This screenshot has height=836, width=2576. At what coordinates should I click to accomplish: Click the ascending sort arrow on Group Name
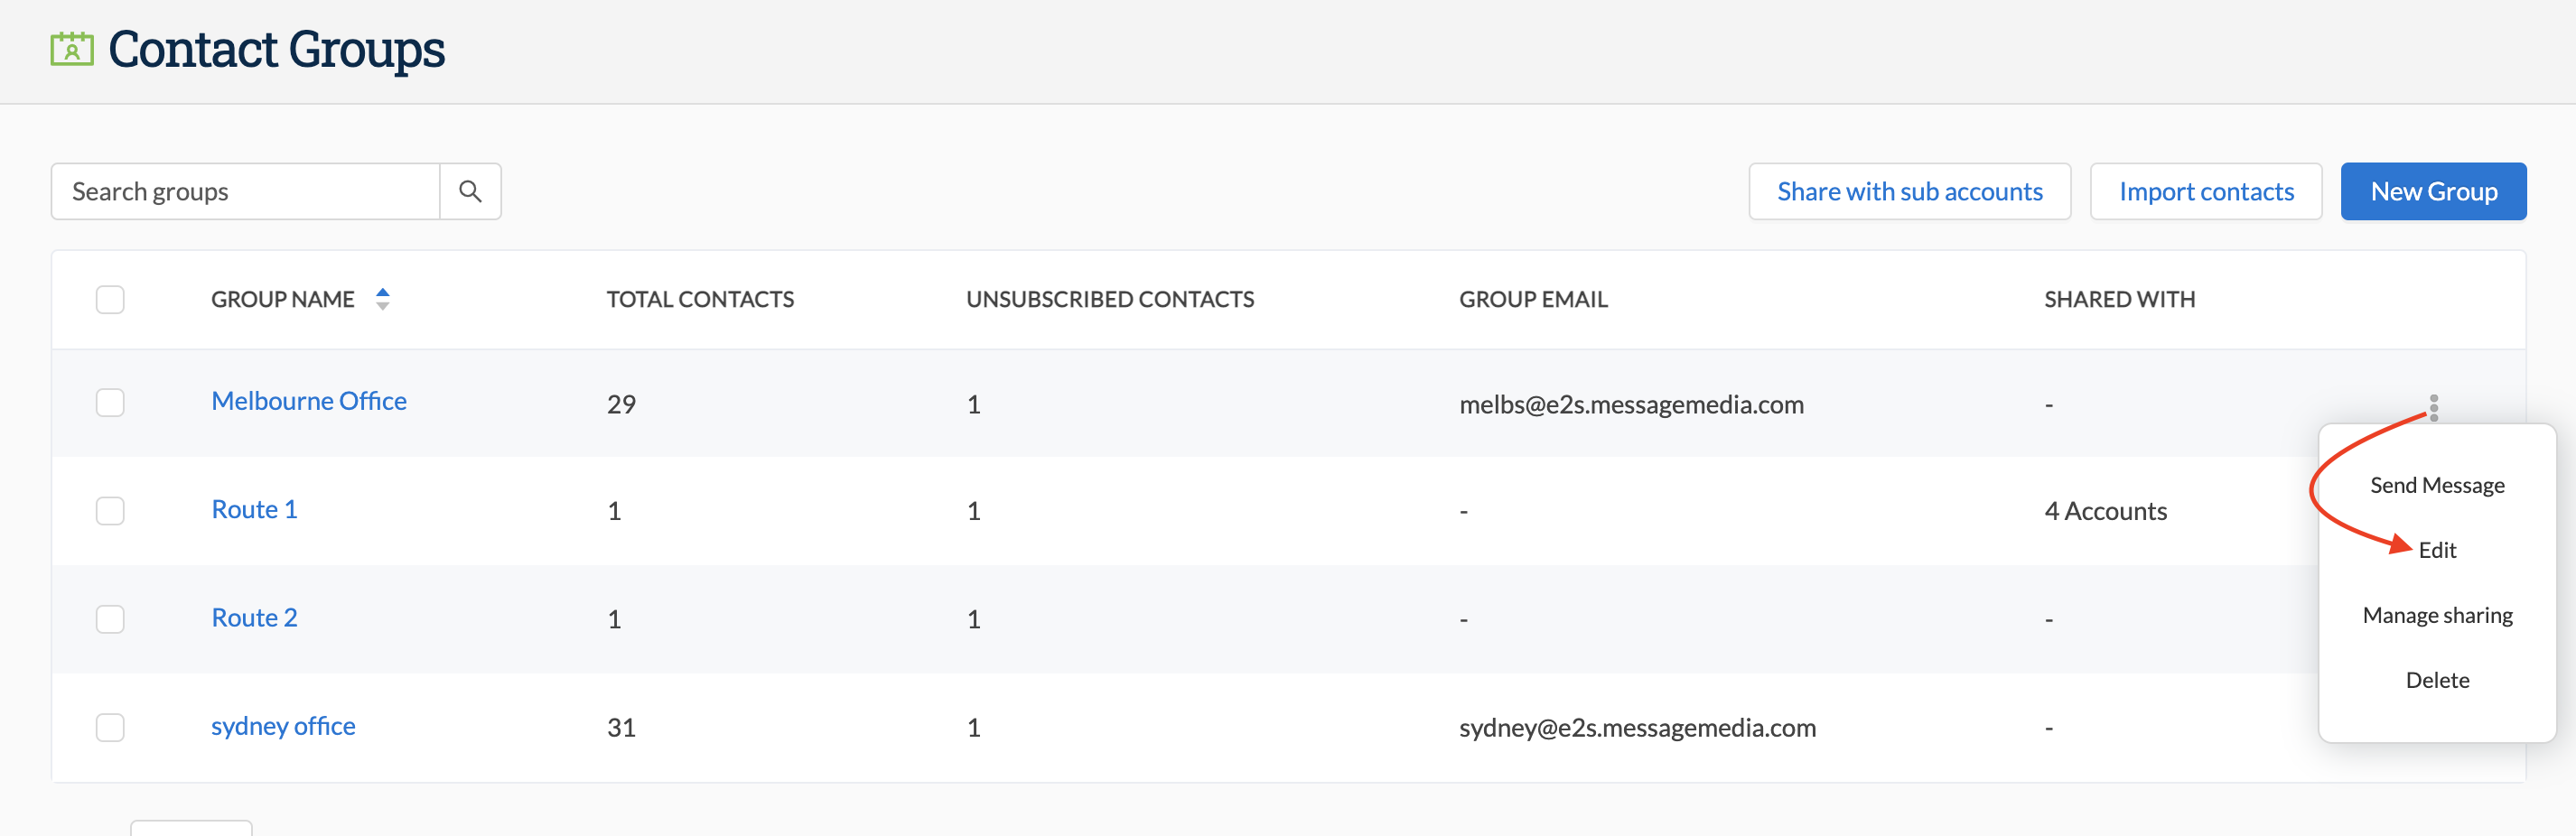click(x=383, y=291)
